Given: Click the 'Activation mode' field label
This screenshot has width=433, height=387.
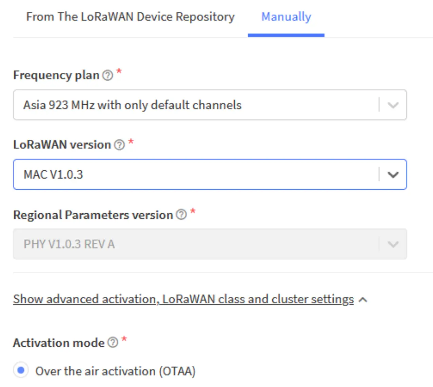Looking at the screenshot, I should 59,343.
